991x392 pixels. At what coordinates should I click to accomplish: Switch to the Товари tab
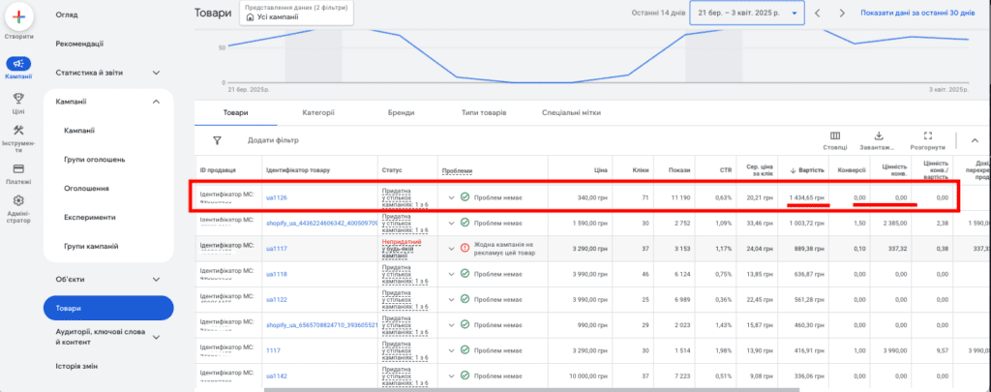tap(235, 112)
